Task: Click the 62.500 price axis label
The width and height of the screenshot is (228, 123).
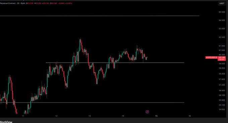Action: point(222,37)
